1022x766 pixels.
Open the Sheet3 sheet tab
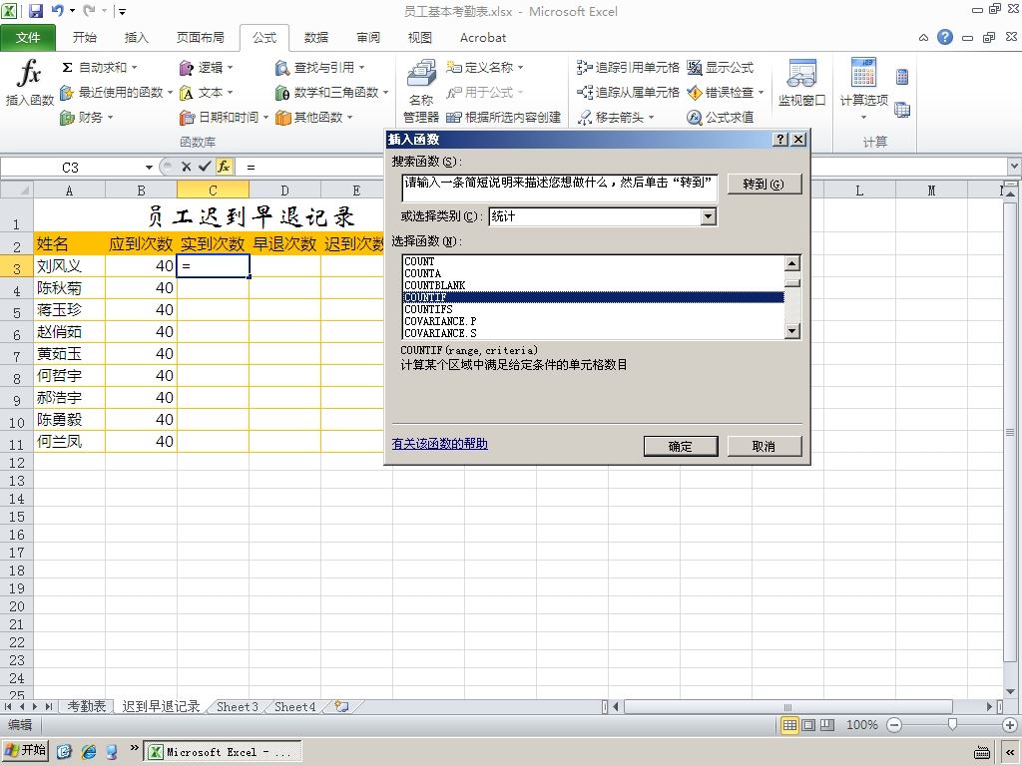point(238,707)
